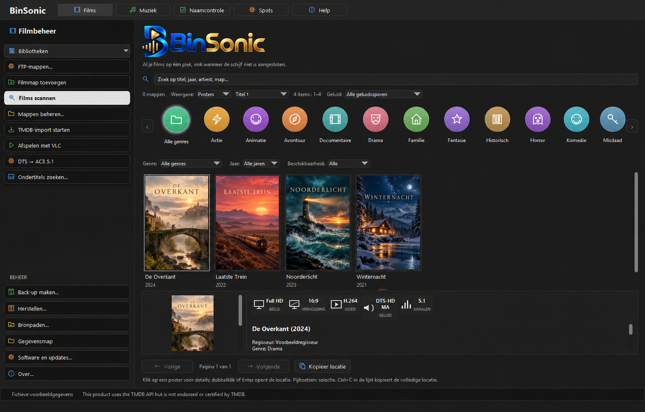Select the Fantasie star icon
Screen dimensions: 645x412
[457, 120]
